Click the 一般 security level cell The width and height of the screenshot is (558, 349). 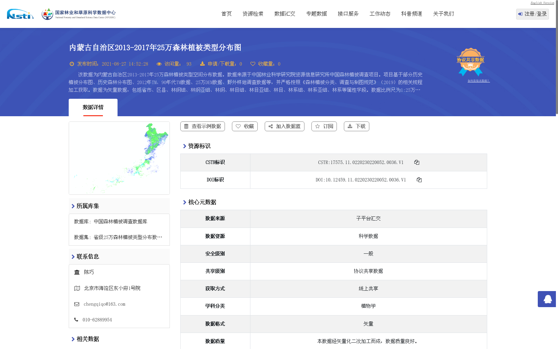[x=368, y=254]
